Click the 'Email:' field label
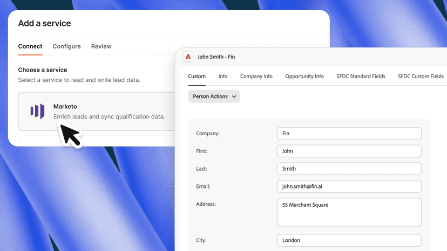The image size is (447, 251). pyautogui.click(x=204, y=186)
